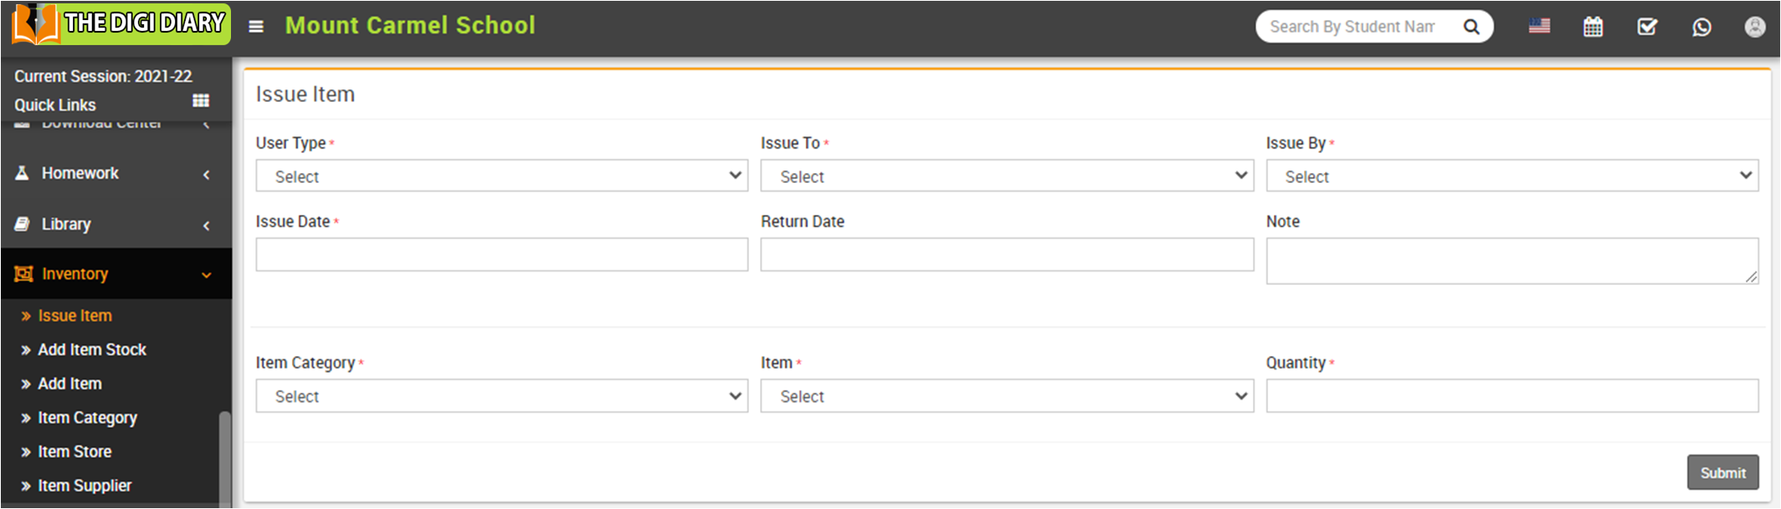The height and width of the screenshot is (509, 1781).
Task: Open the language flag selector
Action: [x=1538, y=27]
